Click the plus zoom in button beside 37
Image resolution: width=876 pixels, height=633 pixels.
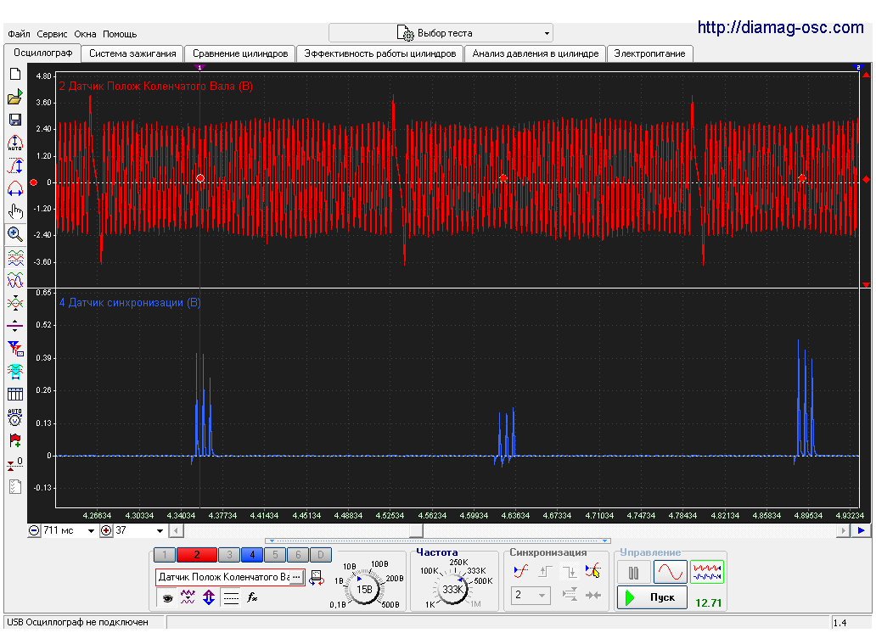(106, 531)
